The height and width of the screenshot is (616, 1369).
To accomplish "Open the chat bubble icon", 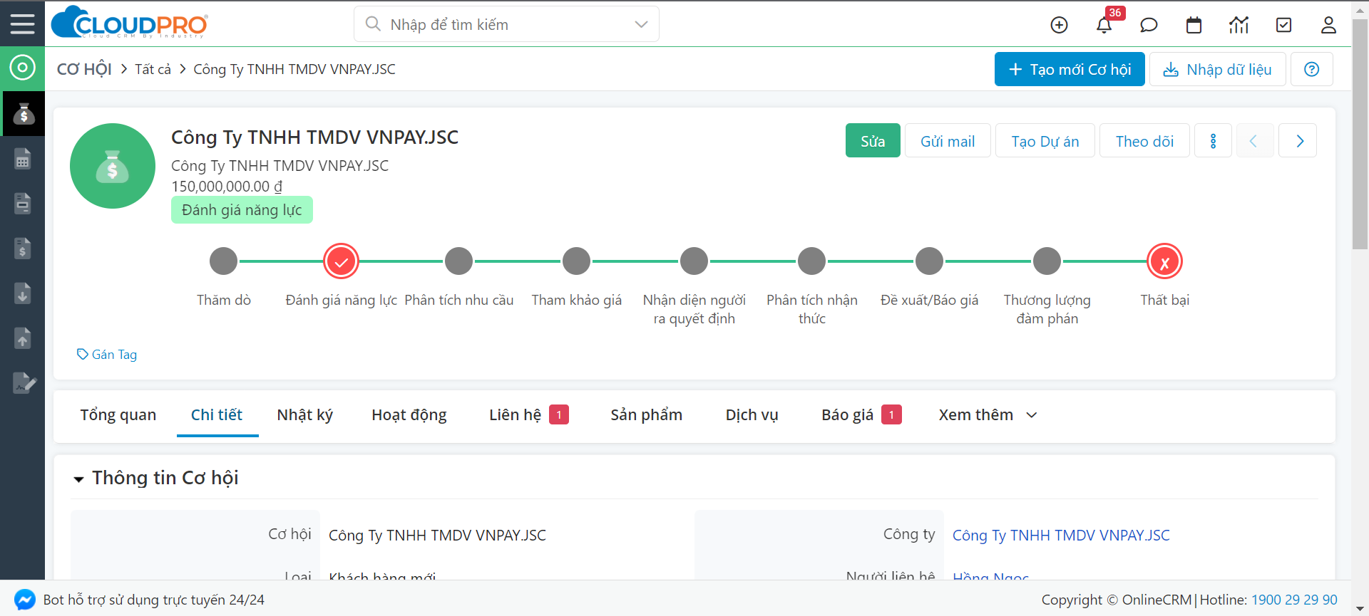I will tap(1149, 25).
